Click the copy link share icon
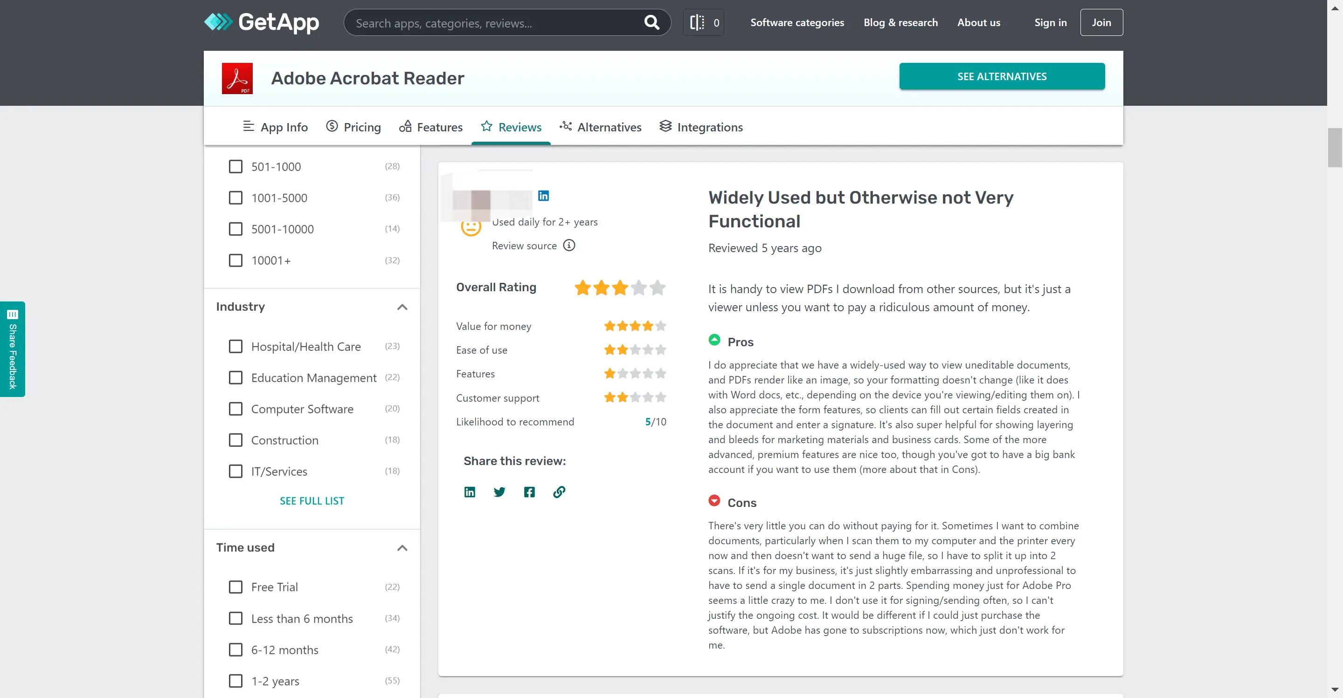The image size is (1343, 698). coord(560,492)
